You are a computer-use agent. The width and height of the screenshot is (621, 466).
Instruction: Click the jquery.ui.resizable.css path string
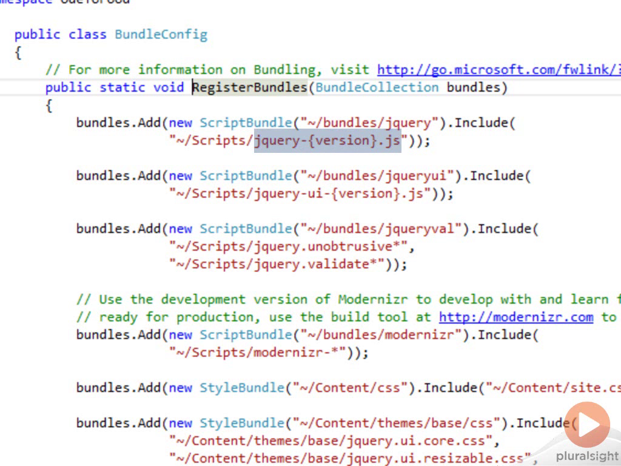(350, 459)
